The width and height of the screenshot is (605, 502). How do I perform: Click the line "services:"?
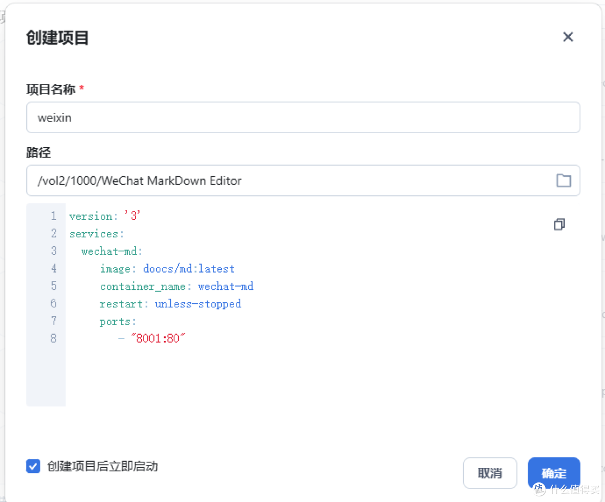[96, 233]
